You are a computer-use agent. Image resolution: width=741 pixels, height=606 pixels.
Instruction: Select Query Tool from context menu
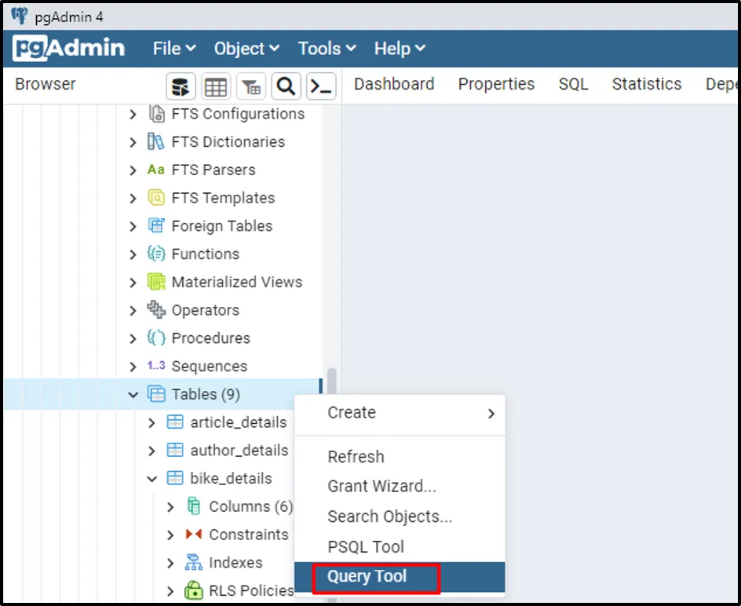click(367, 576)
